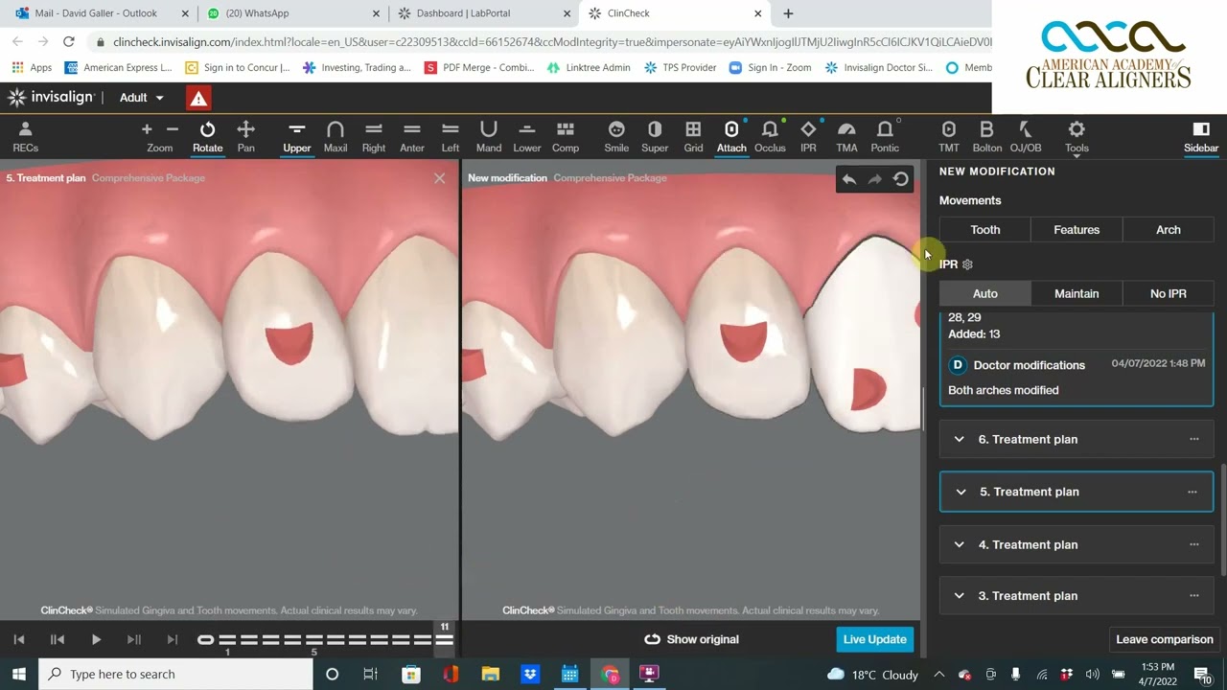Click Leave comparison
This screenshot has width=1227, height=690.
click(x=1165, y=639)
